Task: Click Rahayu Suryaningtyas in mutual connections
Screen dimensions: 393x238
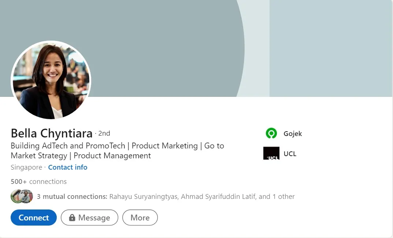Action: coord(144,197)
